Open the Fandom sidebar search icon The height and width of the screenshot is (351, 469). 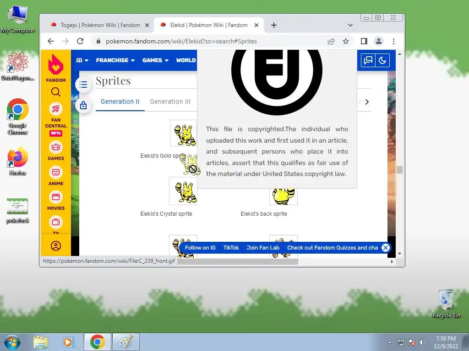point(55,92)
